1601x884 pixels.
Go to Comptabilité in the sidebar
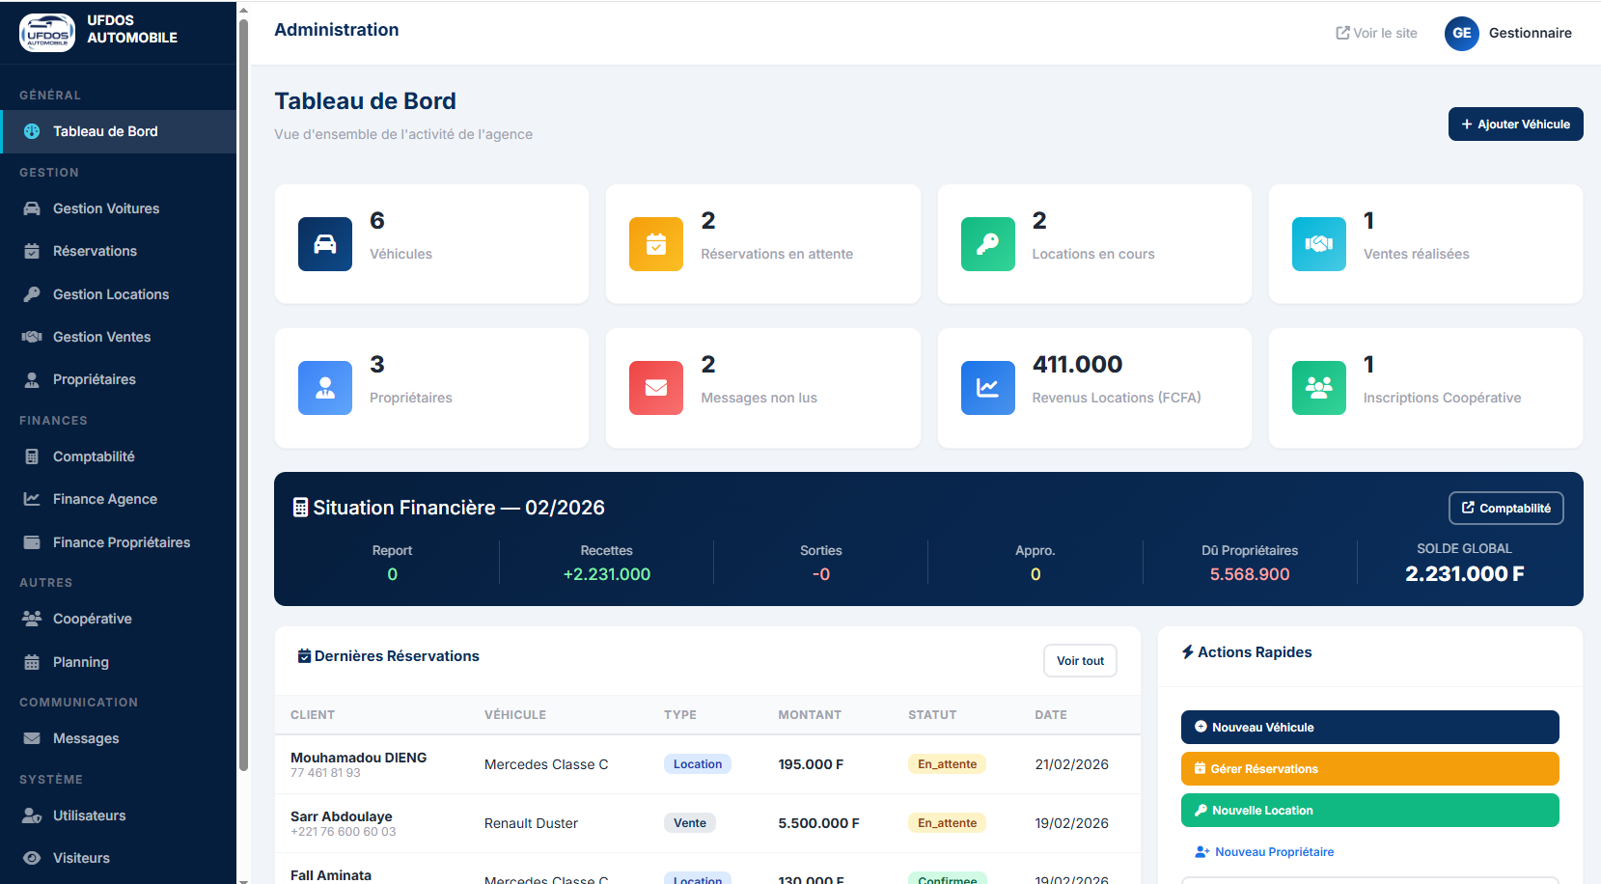tap(94, 456)
